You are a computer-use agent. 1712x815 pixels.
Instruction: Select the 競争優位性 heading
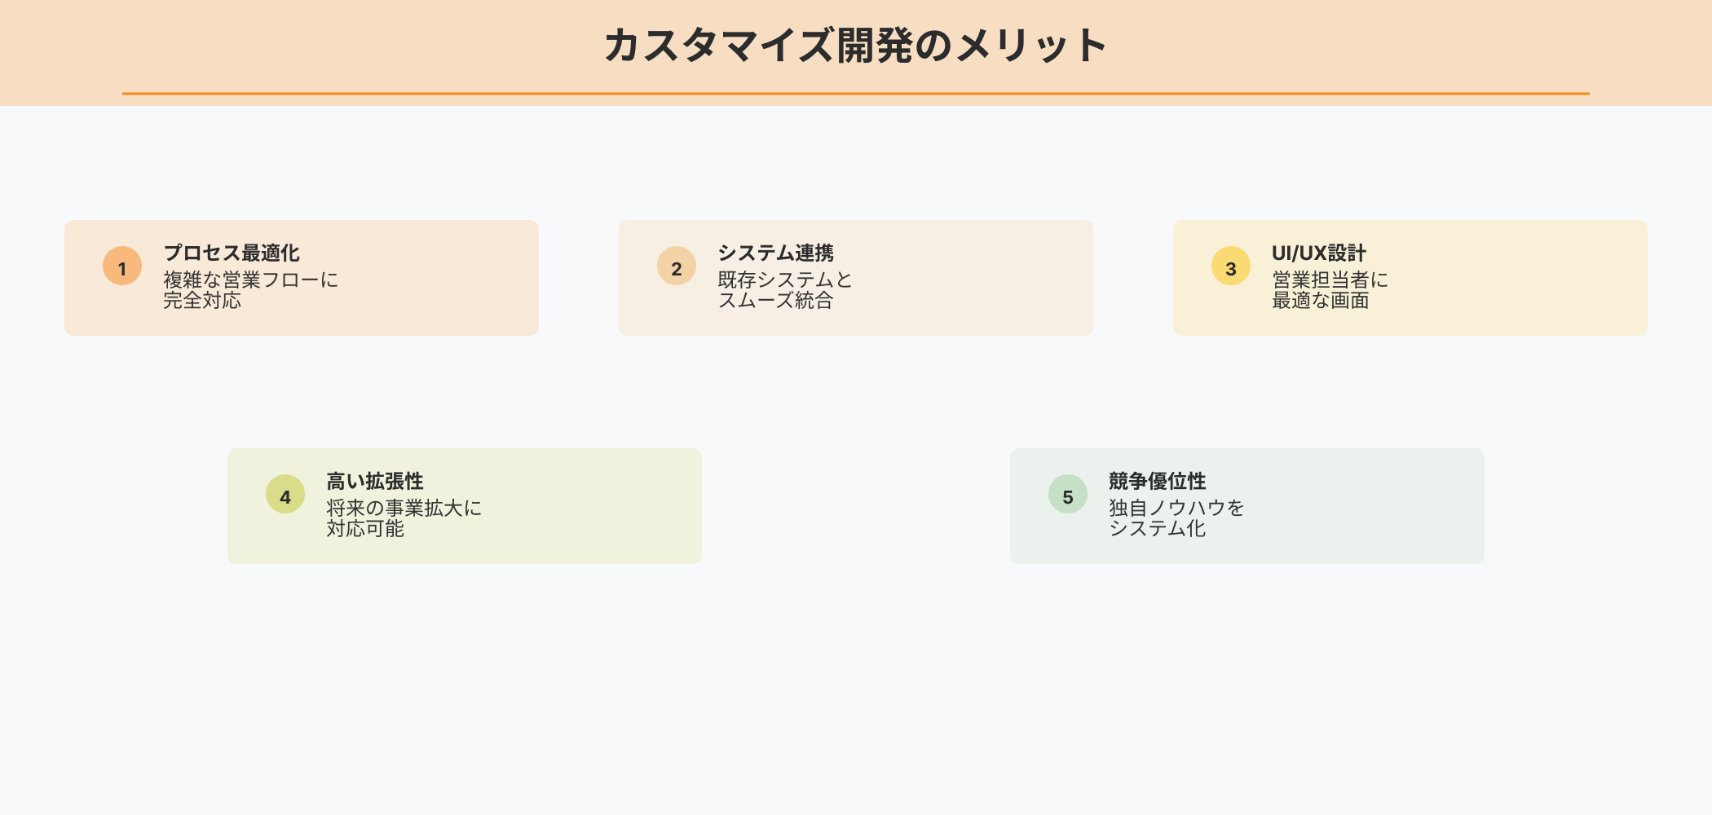[x=1157, y=481]
